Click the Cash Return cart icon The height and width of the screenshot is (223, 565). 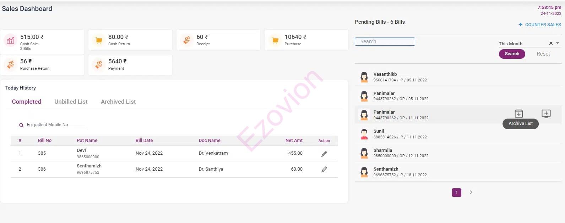(x=99, y=40)
